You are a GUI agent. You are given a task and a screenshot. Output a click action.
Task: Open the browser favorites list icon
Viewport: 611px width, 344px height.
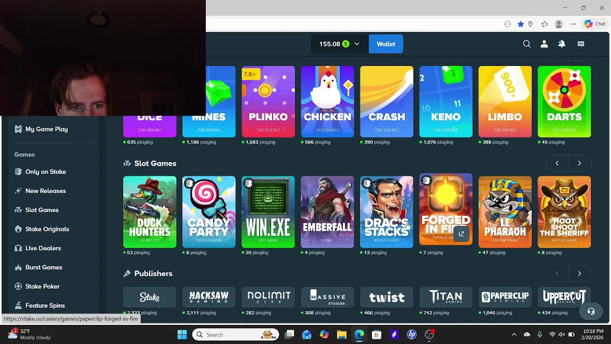coord(545,24)
